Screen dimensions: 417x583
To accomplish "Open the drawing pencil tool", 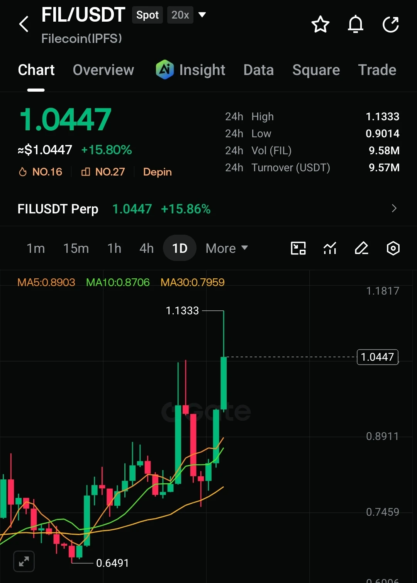I will [x=361, y=248].
